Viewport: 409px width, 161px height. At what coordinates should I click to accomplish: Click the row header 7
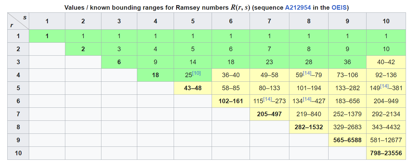point(18,114)
